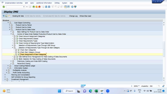Click the Expand All tree icon
167x94 pixels.
tap(4, 16)
